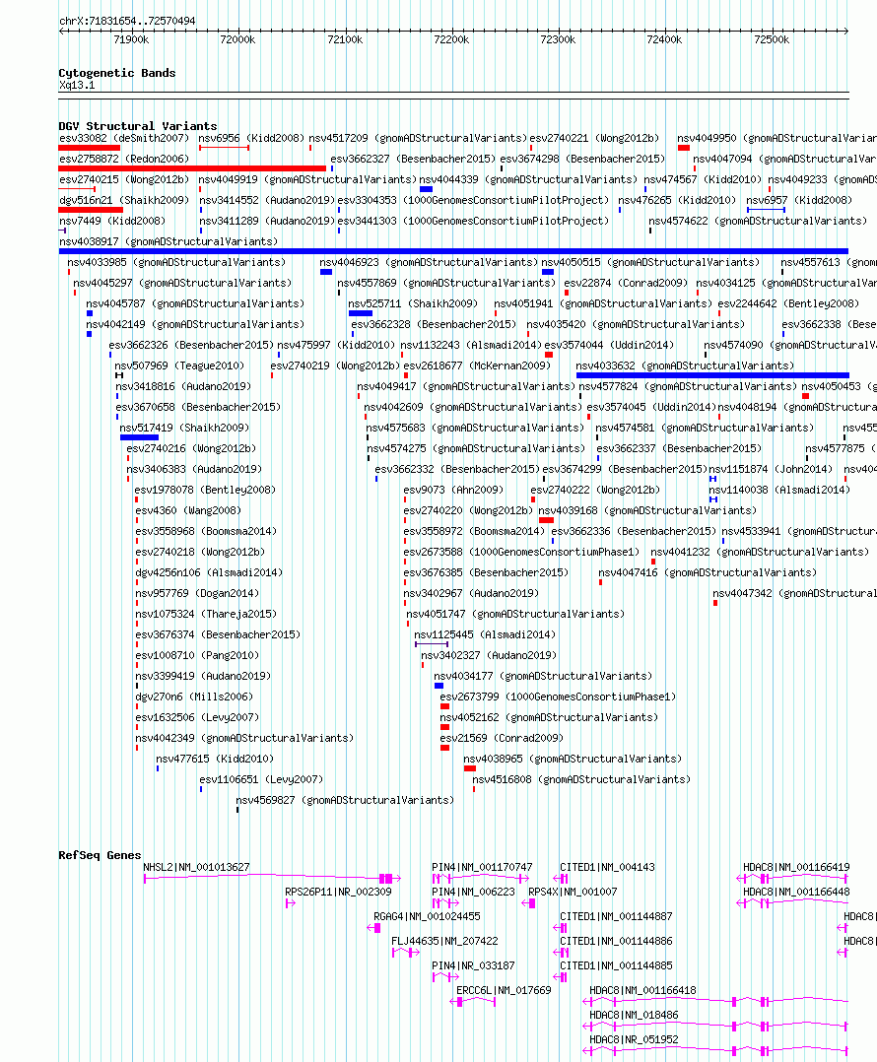Screen dimensions: 877x1062
Task: Select the esv21569 (Conrad2009) variant
Action: point(502,738)
